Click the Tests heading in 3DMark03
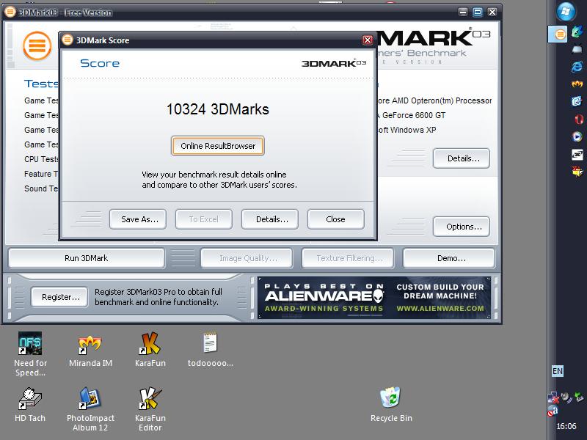This screenshot has width=587, height=440. (x=41, y=84)
